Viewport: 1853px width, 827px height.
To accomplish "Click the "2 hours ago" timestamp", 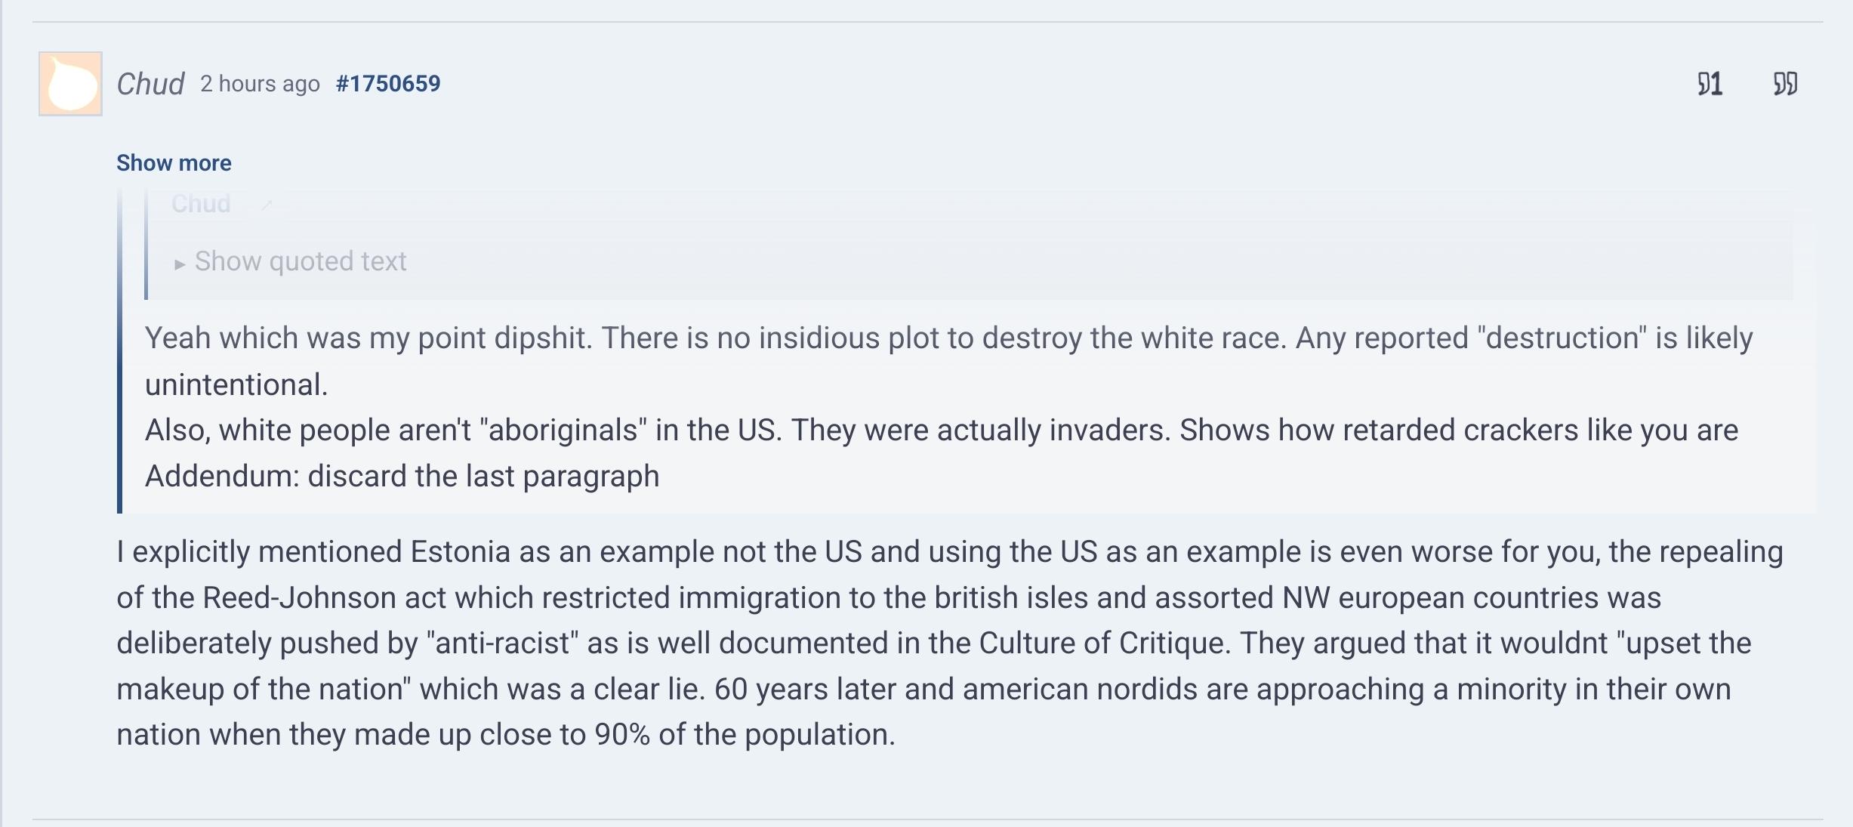I will click(260, 84).
